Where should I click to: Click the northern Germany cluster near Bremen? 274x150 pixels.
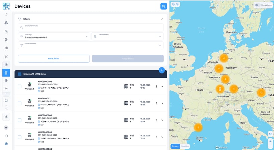coord(224,58)
